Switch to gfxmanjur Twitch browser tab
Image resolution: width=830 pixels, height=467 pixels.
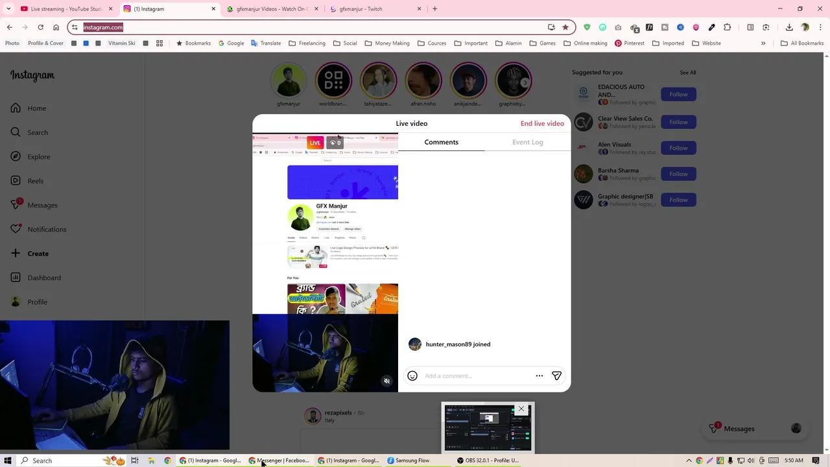coord(374,9)
